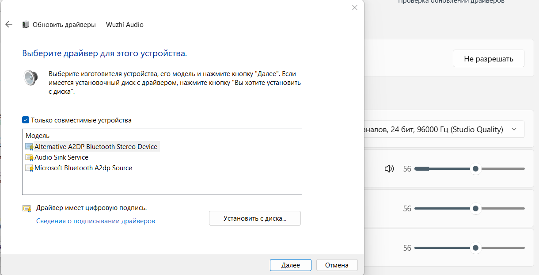Click the large speaker device icon
Viewport: 539px width, 275px height.
(31, 77)
